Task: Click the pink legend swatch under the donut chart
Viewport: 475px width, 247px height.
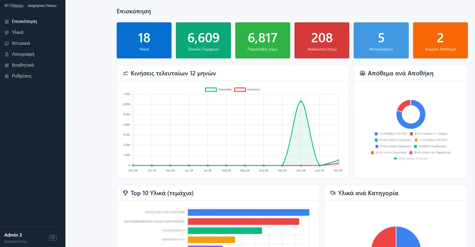Action: click(411, 152)
